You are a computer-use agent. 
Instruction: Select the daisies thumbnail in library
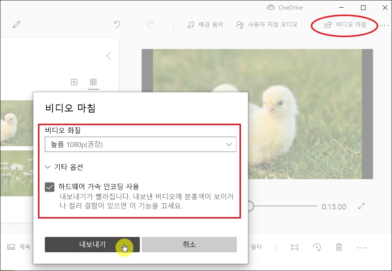click(17, 173)
